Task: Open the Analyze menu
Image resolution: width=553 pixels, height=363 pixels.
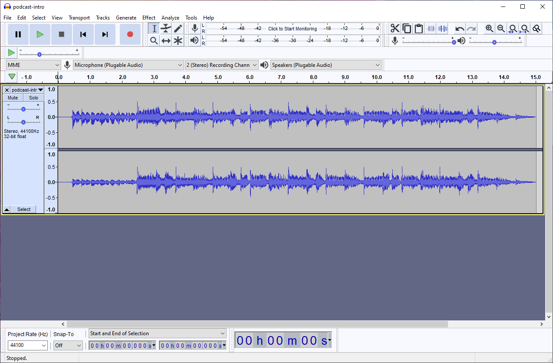Action: 170,18
